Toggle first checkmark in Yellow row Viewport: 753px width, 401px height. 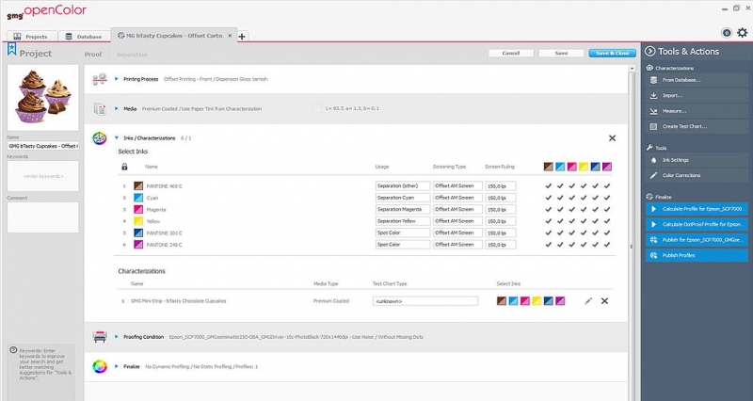coord(549,221)
